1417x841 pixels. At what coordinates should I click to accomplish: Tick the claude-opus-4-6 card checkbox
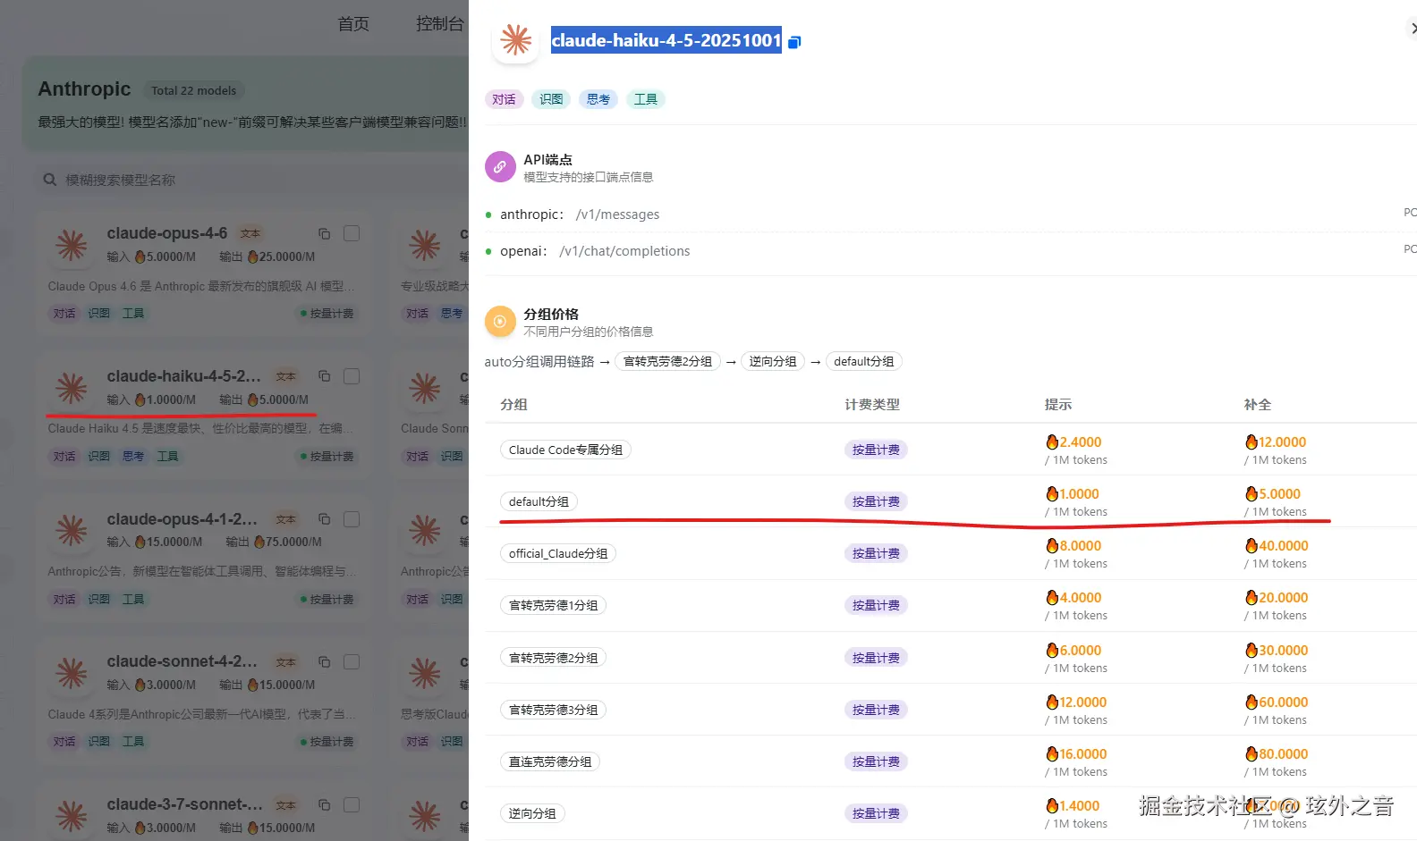coord(352,233)
